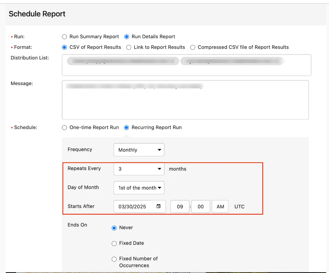Click the minutes field showing 00

200,207
